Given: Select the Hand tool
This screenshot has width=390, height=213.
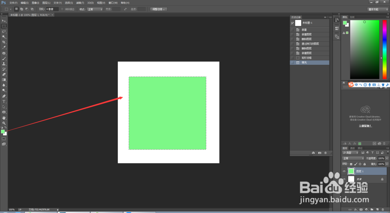Looking at the screenshot, I should pyautogui.click(x=4, y=118).
